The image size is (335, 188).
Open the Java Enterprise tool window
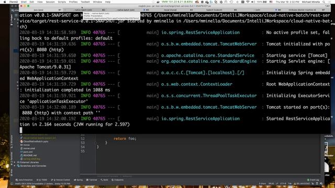pyautogui.click(x=24, y=180)
